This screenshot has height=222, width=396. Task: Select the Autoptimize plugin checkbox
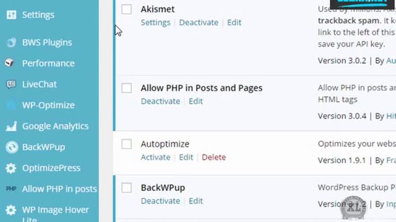coord(126,144)
